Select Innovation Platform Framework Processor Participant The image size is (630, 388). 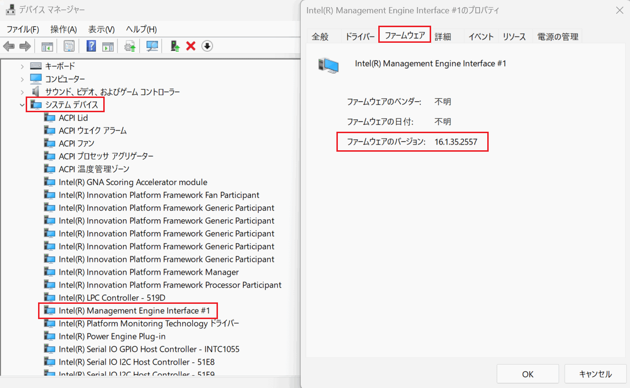[170, 285]
